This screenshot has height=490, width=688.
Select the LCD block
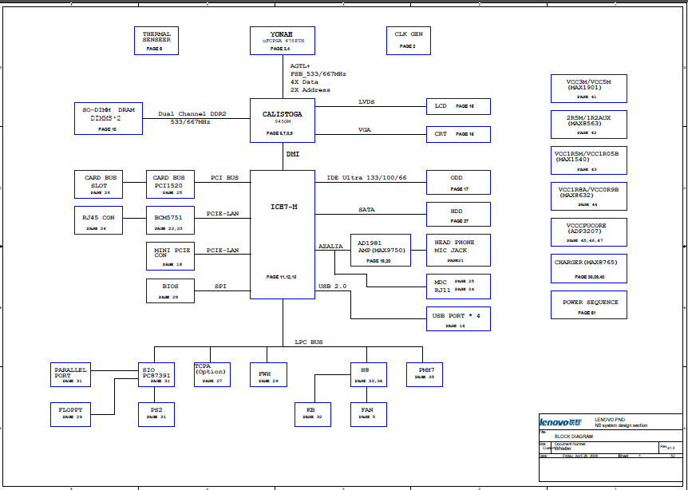(x=458, y=106)
